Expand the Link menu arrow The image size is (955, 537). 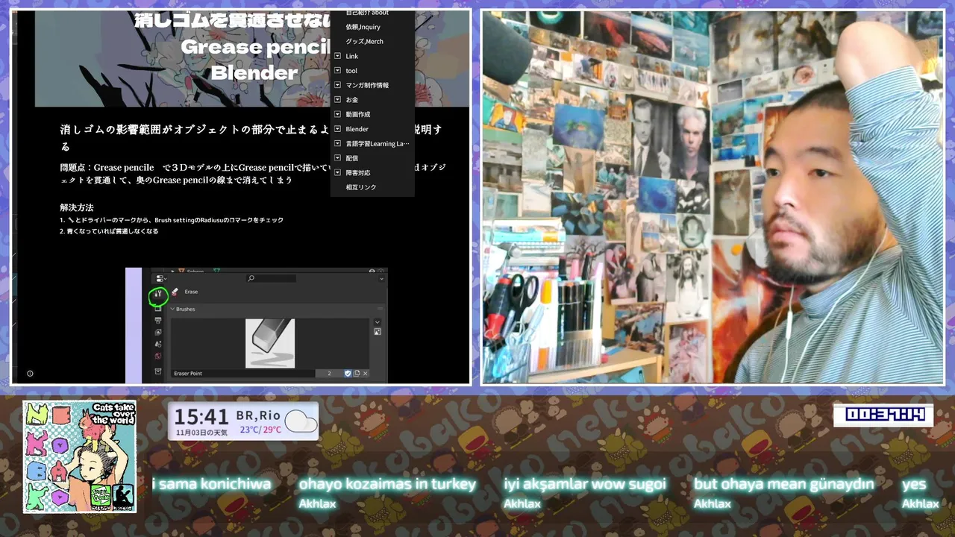(337, 56)
